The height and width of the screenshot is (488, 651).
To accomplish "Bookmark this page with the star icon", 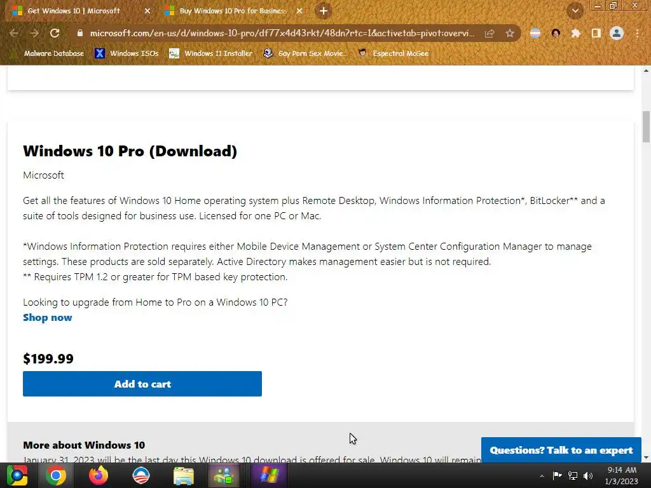I will pos(510,33).
